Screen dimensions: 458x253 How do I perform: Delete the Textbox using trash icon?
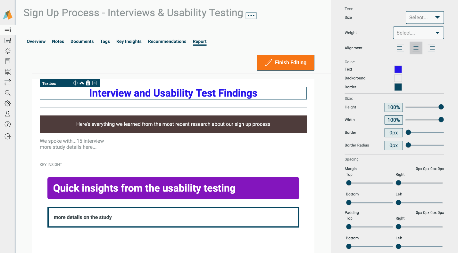click(x=88, y=83)
